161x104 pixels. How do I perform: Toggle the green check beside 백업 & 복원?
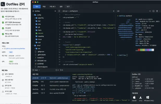click(x=3, y=34)
